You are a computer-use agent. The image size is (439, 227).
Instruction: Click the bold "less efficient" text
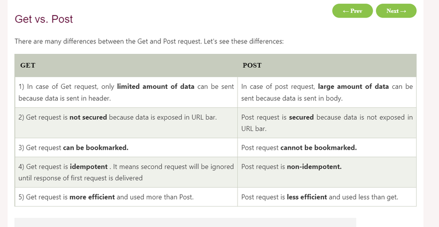point(307,197)
